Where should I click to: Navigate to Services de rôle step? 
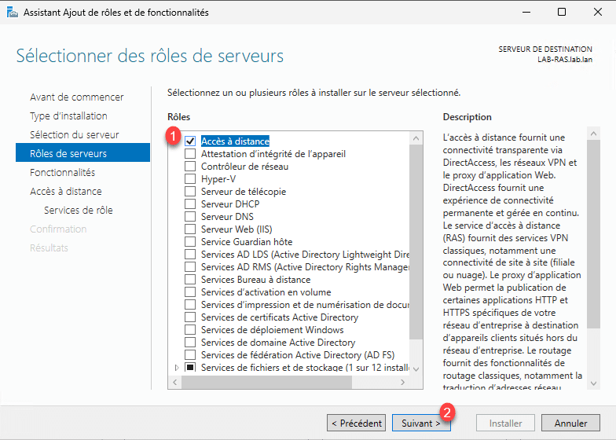[78, 211]
